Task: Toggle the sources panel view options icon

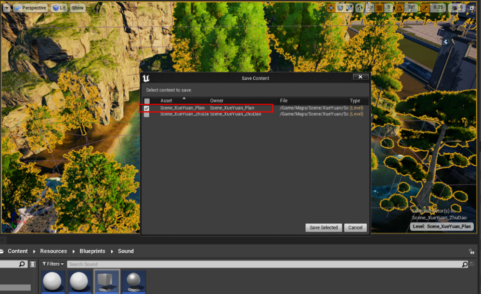Action: tap(33, 264)
